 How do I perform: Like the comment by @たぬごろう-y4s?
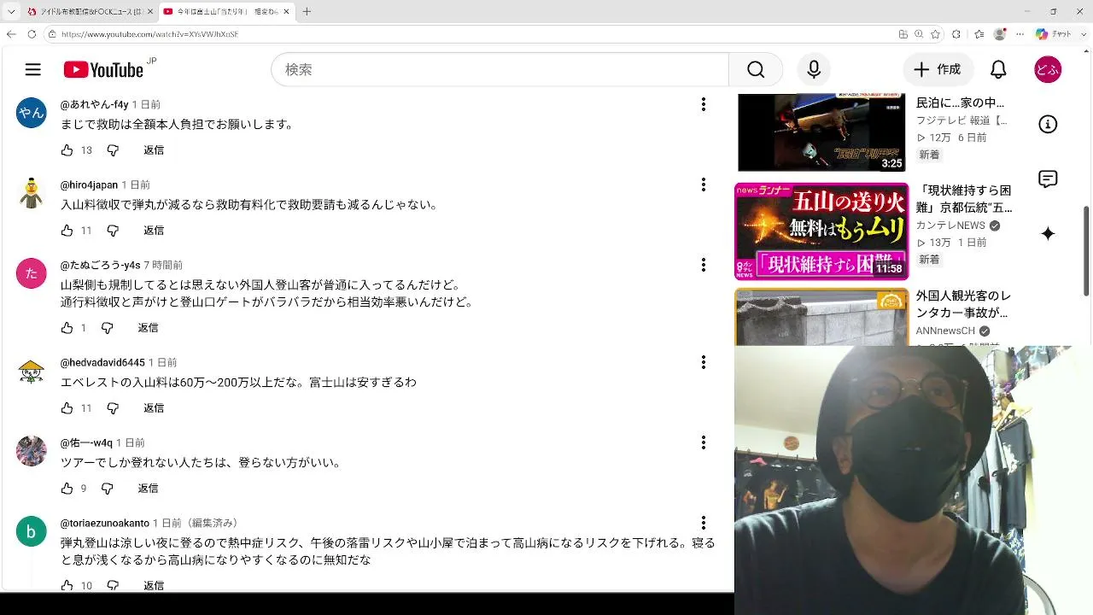click(x=67, y=328)
